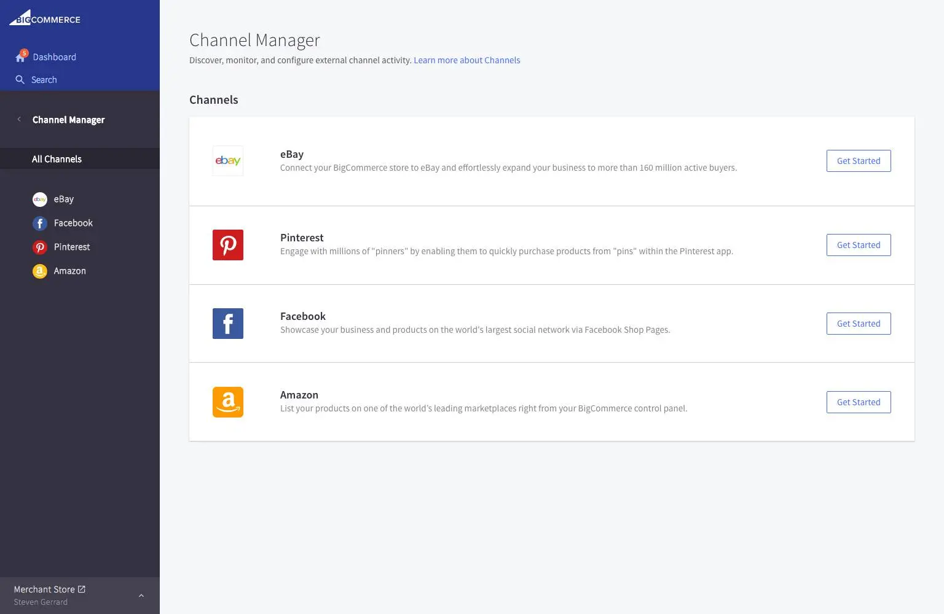Click the large Pinterest channel logo
Image resolution: width=944 pixels, height=614 pixels.
click(x=228, y=245)
